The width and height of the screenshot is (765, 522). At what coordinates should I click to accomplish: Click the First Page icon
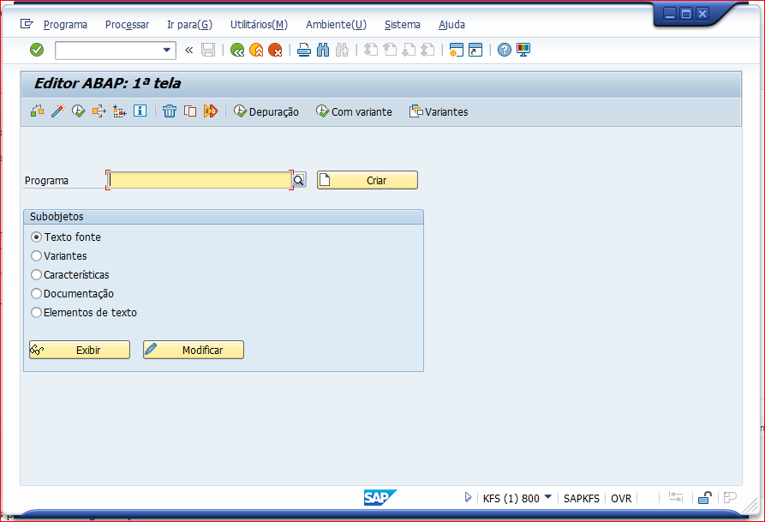click(x=371, y=50)
